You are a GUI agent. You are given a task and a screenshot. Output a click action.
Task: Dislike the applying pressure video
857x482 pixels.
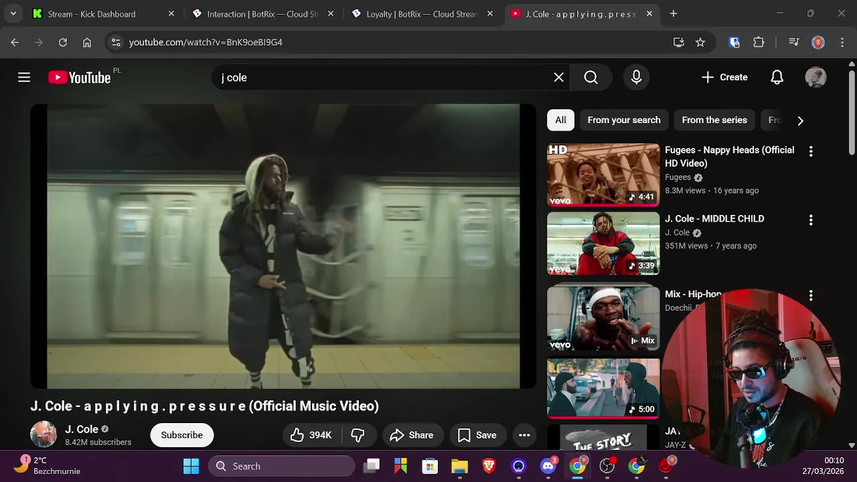(358, 435)
